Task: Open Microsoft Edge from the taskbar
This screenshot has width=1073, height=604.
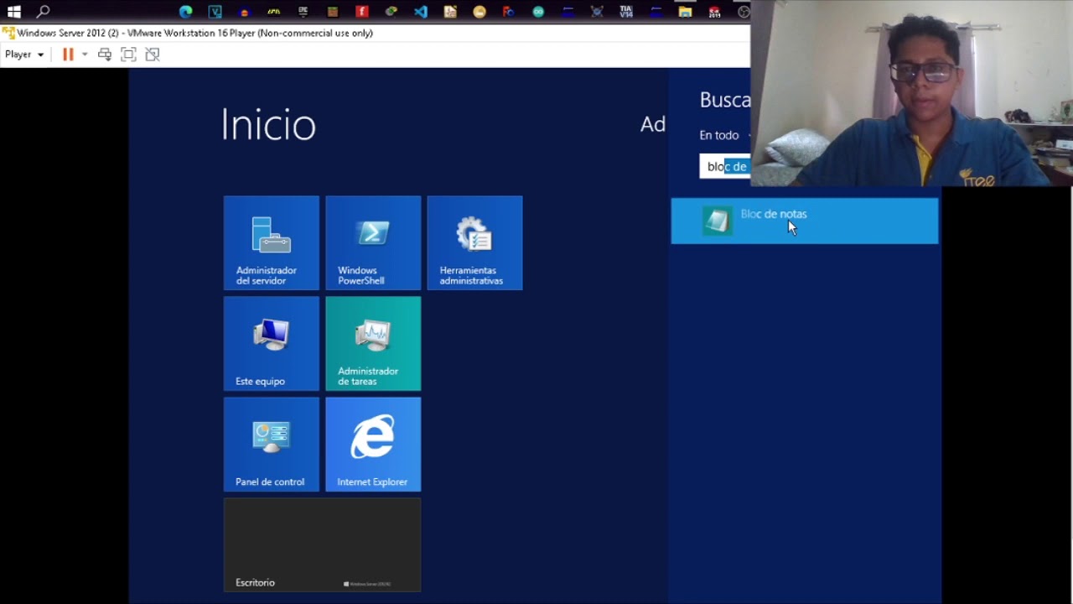Action: click(186, 12)
